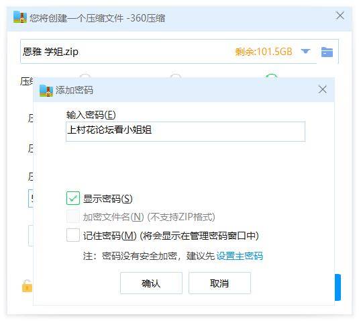Click the archive icon in the 添加密码 dialog title
Image resolution: width=359 pixels, height=321 pixels.
click(46, 91)
